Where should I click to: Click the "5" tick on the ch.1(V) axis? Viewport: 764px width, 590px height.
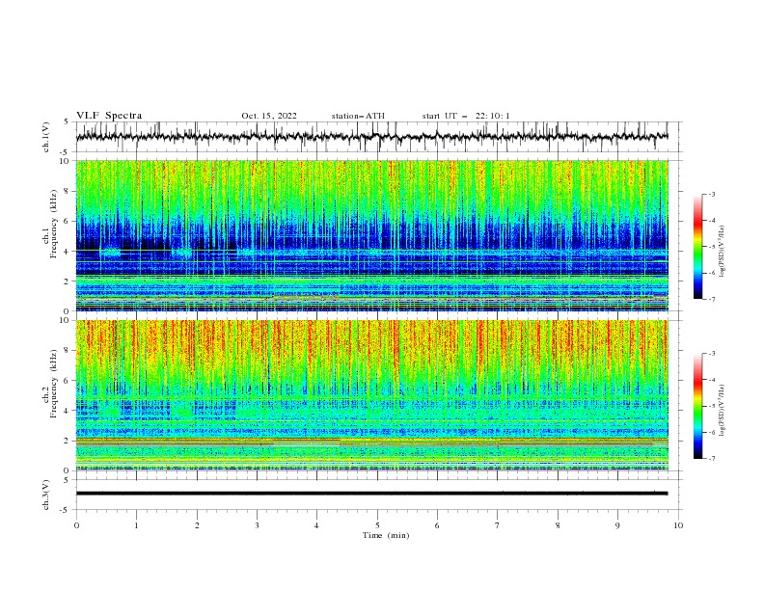click(68, 122)
